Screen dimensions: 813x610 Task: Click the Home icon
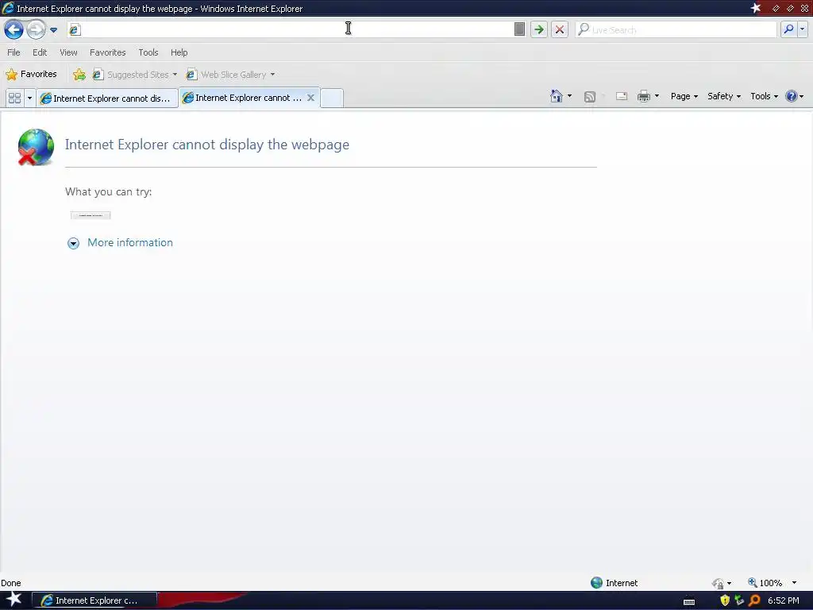click(x=557, y=96)
